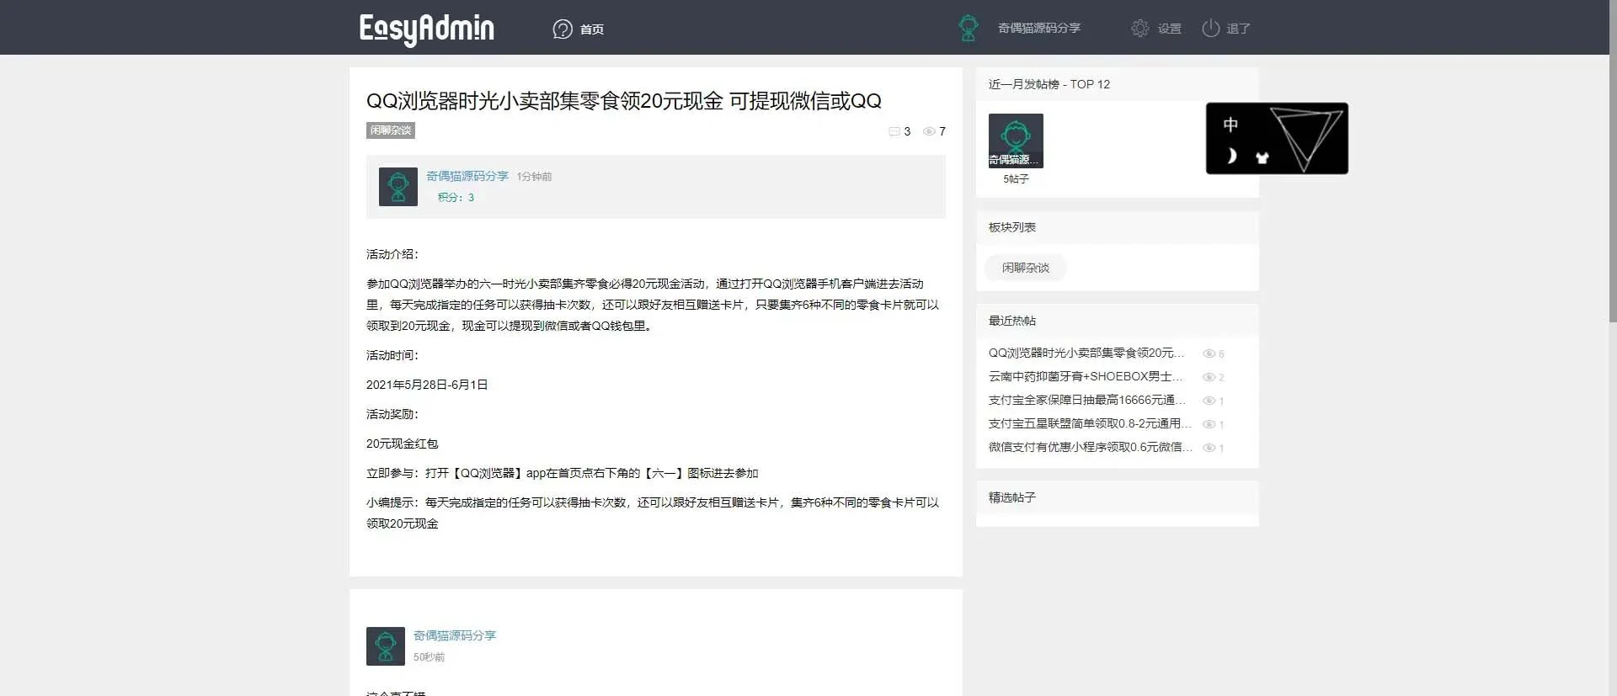
Task: Toggle the 中 Chinese input mode indicator
Action: pyautogui.click(x=1230, y=125)
